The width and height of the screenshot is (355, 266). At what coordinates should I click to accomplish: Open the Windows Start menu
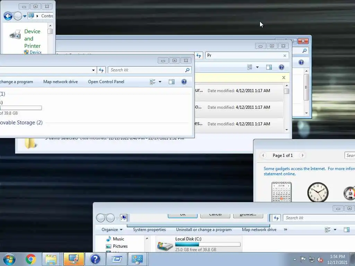[x=9, y=259]
